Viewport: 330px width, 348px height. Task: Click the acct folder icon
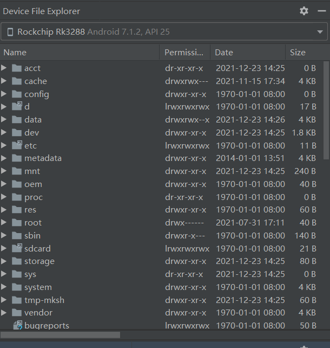[17, 68]
